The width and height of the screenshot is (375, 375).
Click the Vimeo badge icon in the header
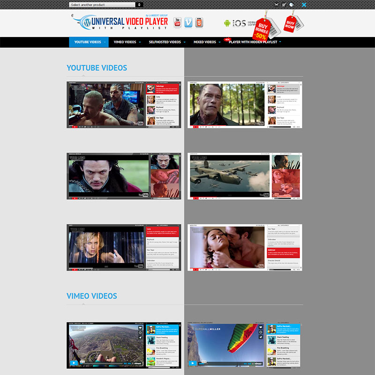(188, 22)
